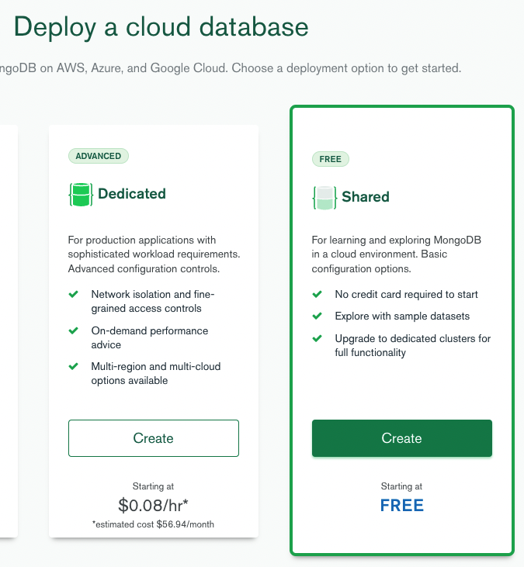Click the checkmark beside Explore with sample datasets
Viewport: 524px width, 567px height.
click(x=318, y=316)
